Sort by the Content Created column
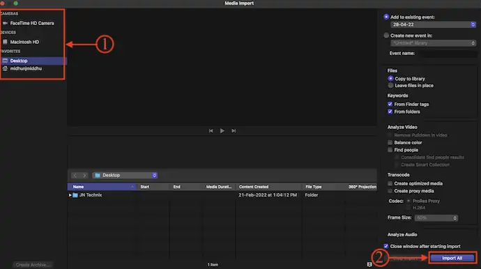Viewport: 481px width, 269px height. point(268,187)
